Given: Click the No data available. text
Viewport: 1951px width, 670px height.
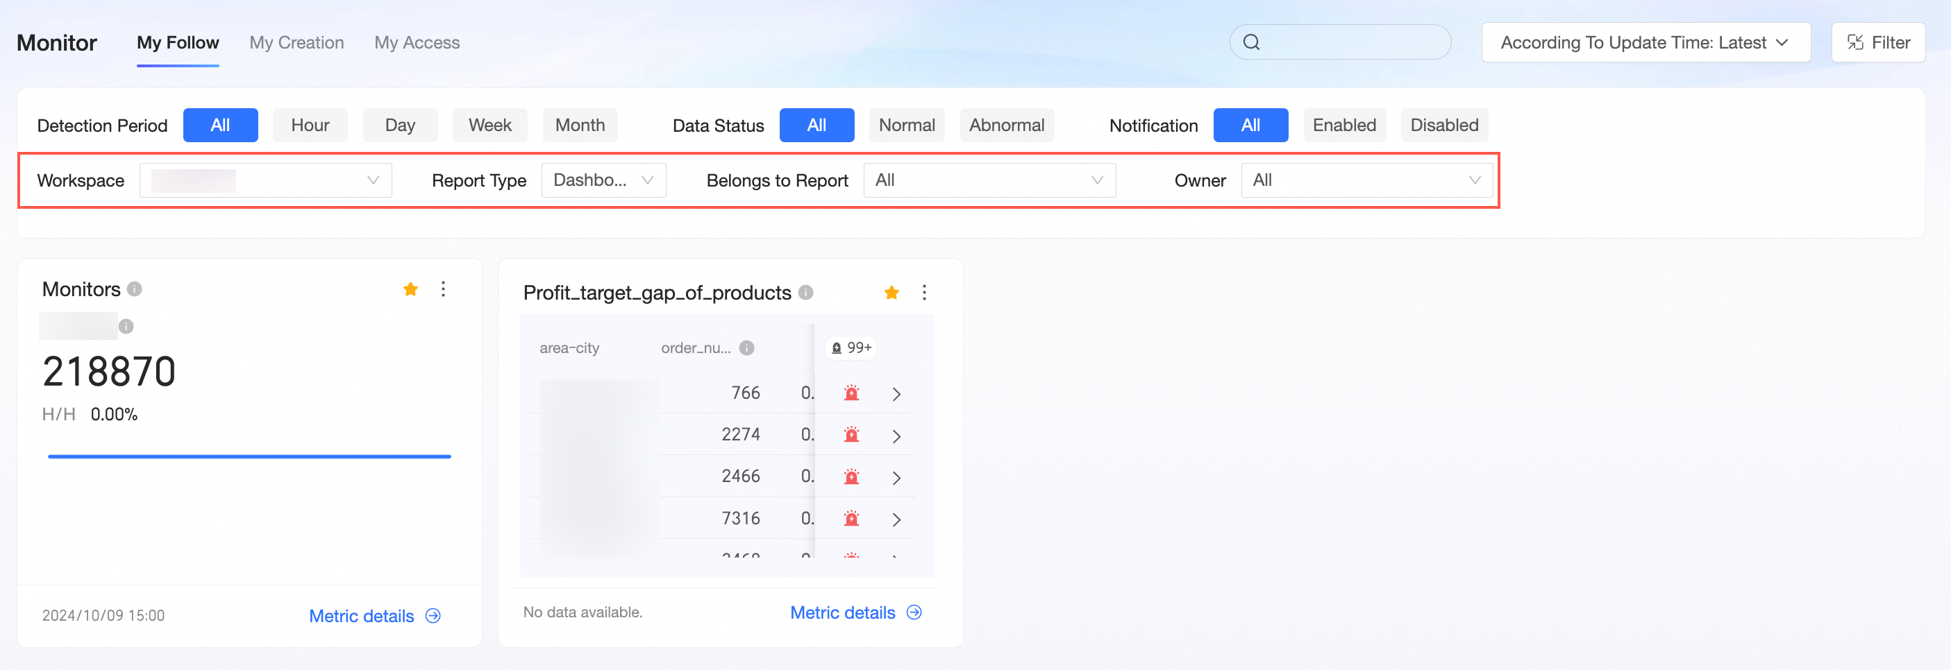Looking at the screenshot, I should tap(583, 612).
